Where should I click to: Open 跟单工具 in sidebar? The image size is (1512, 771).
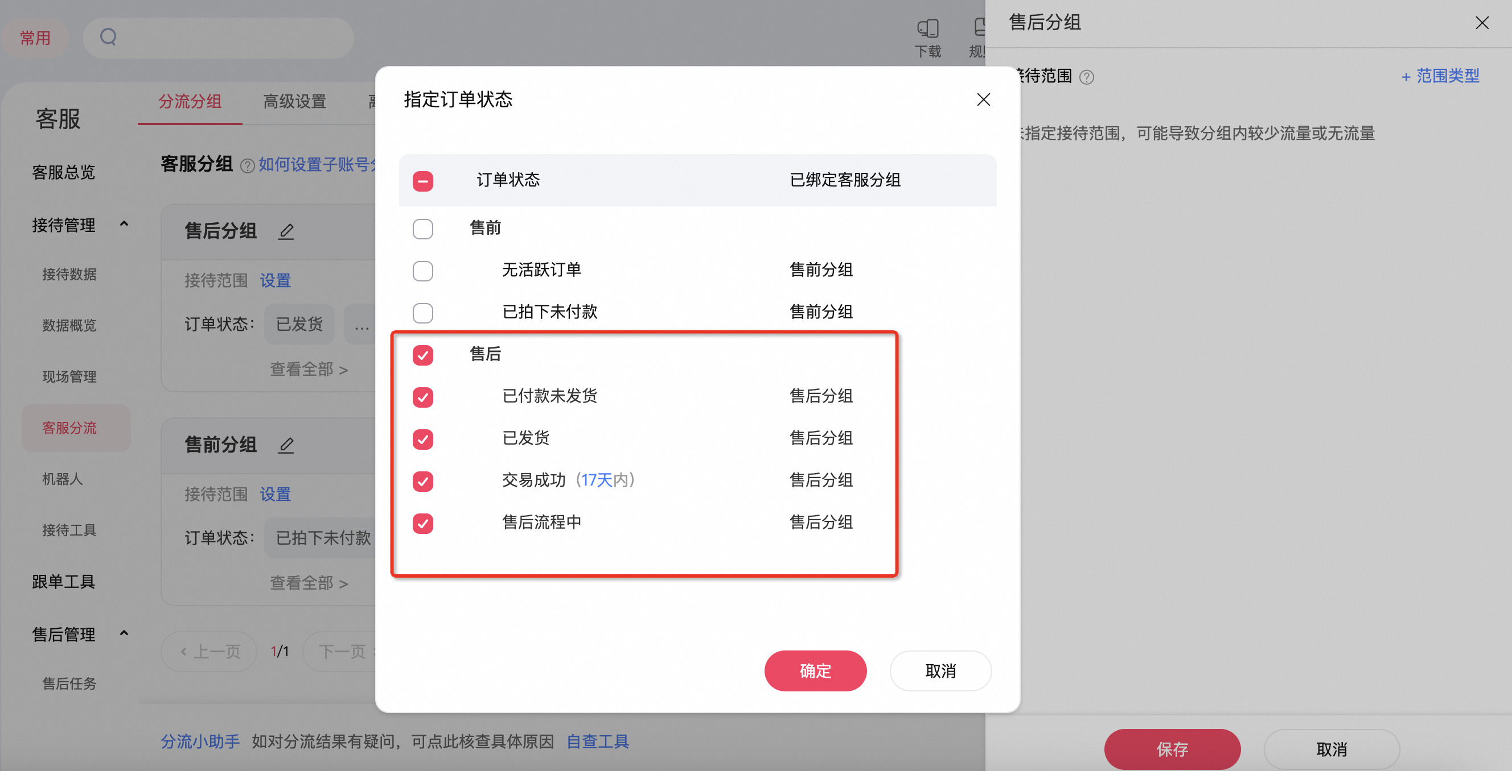63,582
